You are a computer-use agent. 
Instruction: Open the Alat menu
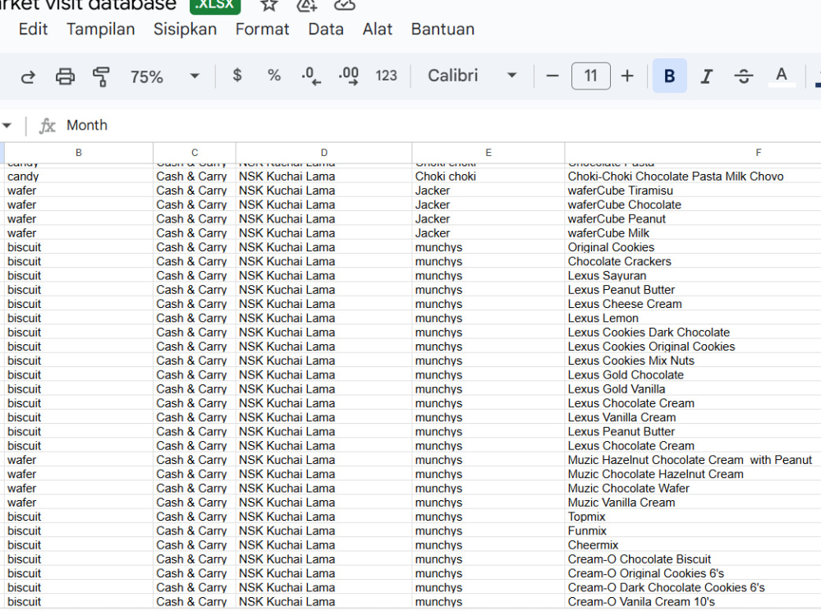pyautogui.click(x=377, y=29)
